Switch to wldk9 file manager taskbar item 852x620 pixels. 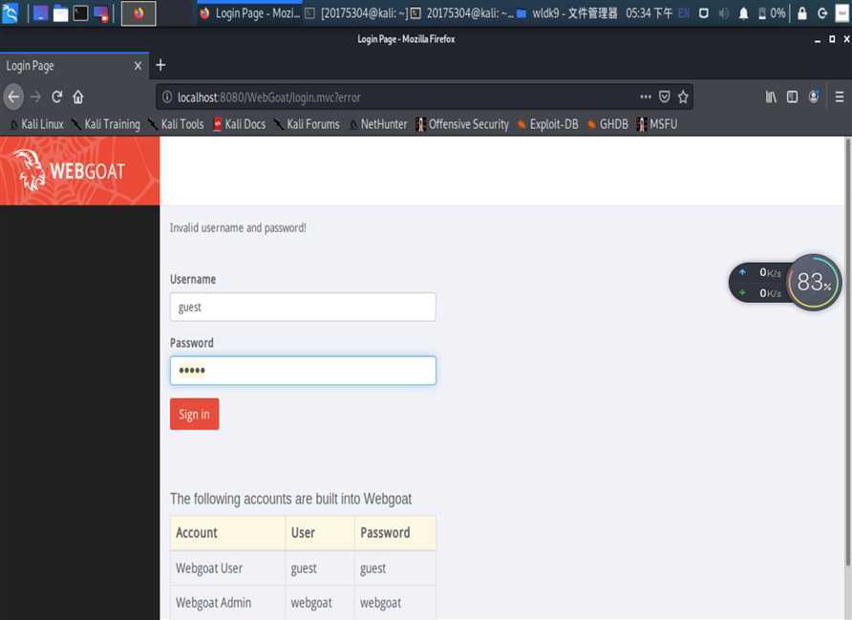pyautogui.click(x=566, y=13)
